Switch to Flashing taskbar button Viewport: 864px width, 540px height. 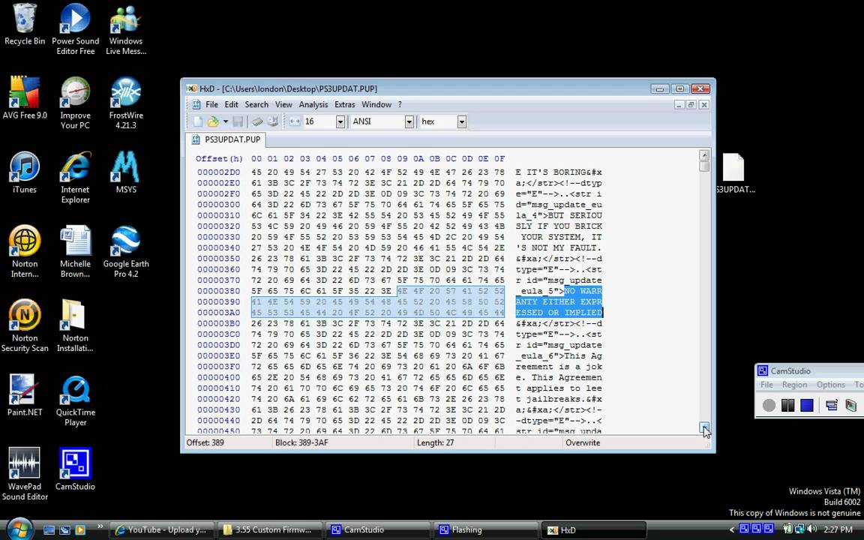tap(485, 530)
